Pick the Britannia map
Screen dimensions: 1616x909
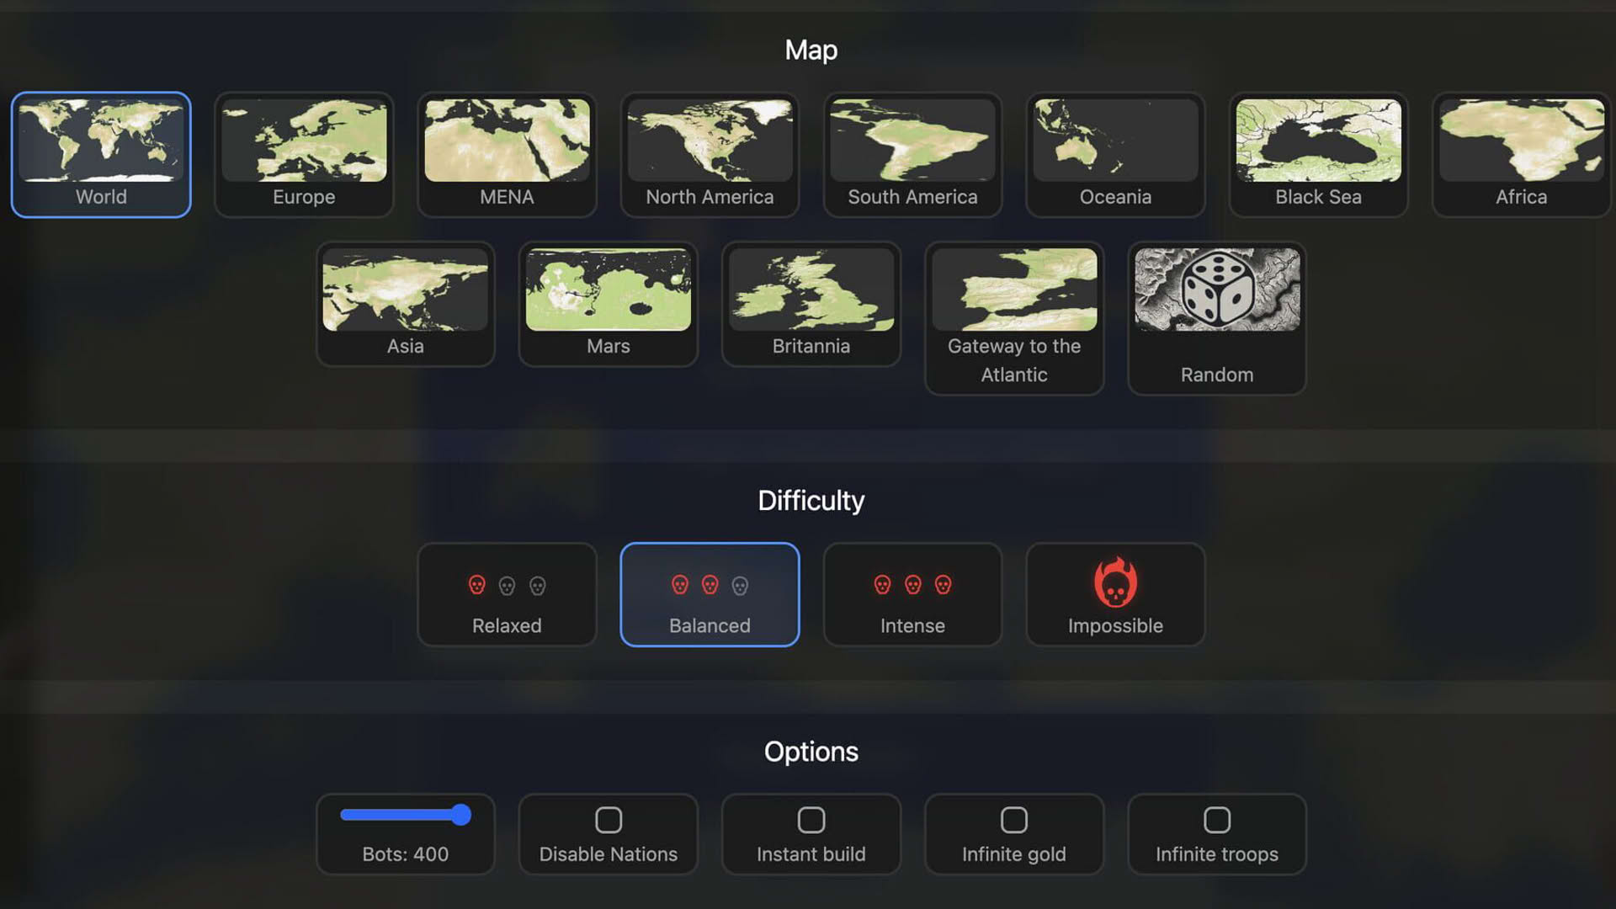pos(811,305)
